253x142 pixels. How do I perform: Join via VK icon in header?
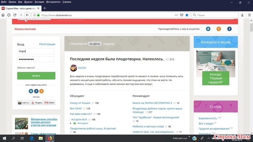208,29
